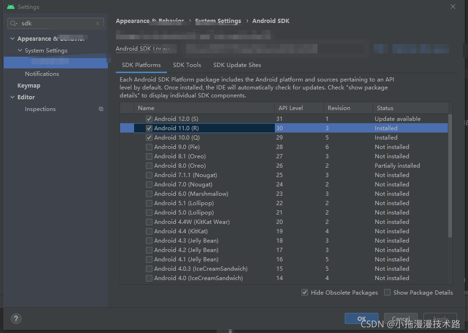
Task: Collapse the System Settings node
Action: coord(19,50)
